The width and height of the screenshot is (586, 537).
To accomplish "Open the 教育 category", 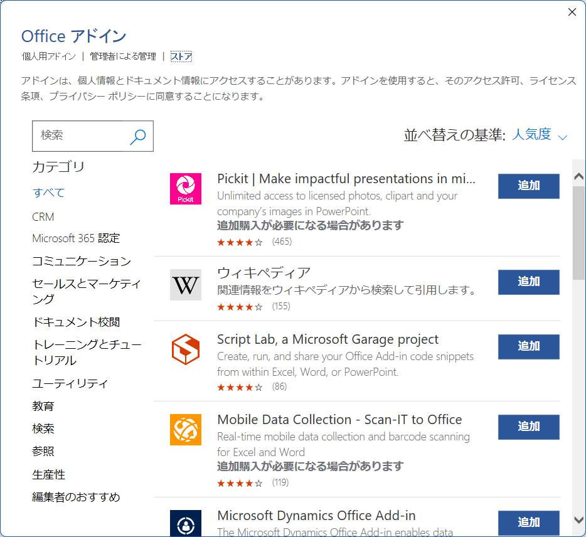I will [43, 407].
